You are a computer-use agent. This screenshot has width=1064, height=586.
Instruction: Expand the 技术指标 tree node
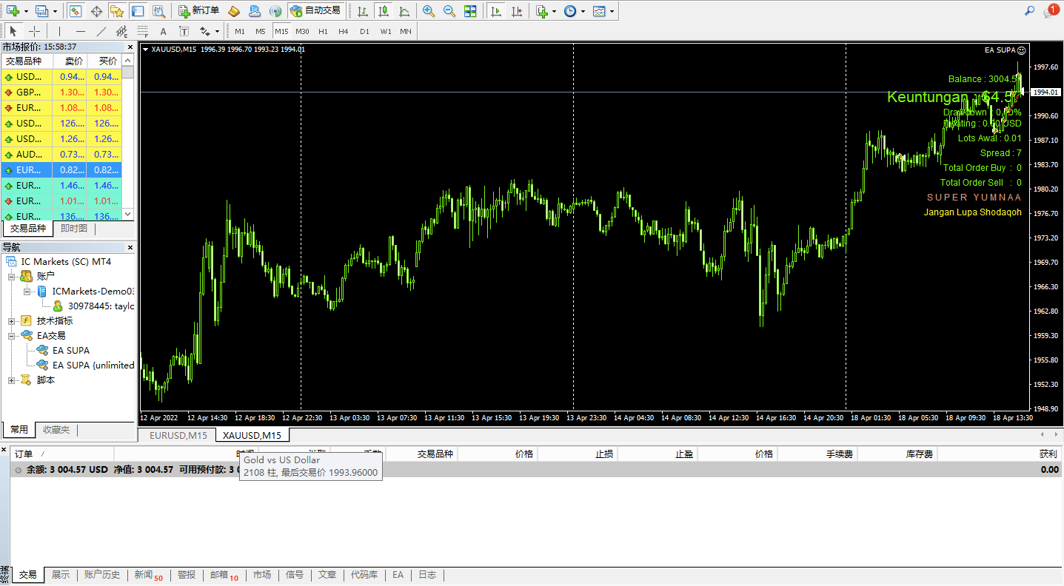(x=12, y=321)
